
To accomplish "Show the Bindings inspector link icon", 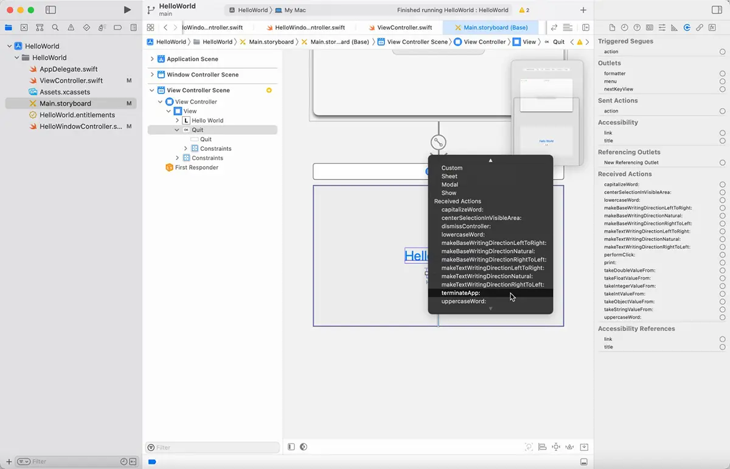I will tap(700, 27).
